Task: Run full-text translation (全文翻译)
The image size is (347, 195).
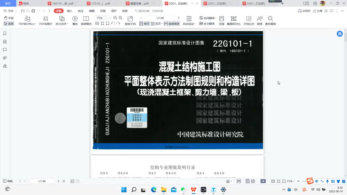Action: click(x=207, y=24)
